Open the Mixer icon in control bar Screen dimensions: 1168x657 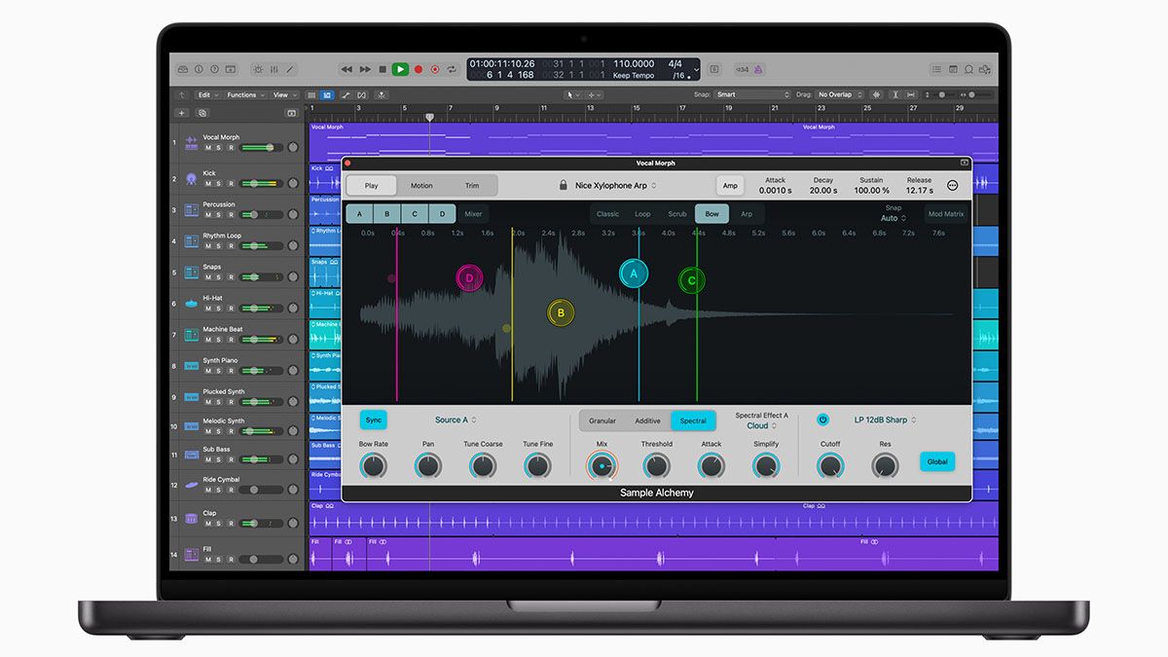[274, 69]
